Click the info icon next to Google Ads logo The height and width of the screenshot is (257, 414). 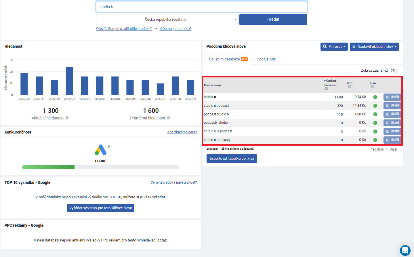(109, 146)
